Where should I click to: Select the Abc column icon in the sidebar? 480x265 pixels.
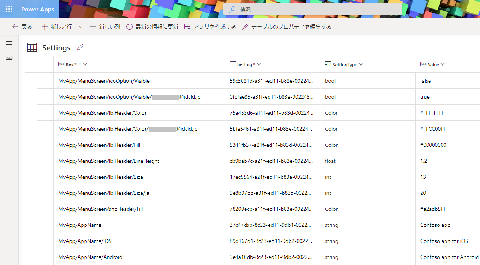pos(9,58)
